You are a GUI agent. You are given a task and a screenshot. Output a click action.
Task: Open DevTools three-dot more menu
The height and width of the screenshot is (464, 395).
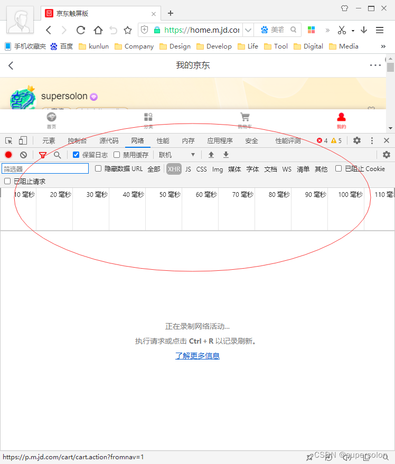tap(372, 140)
